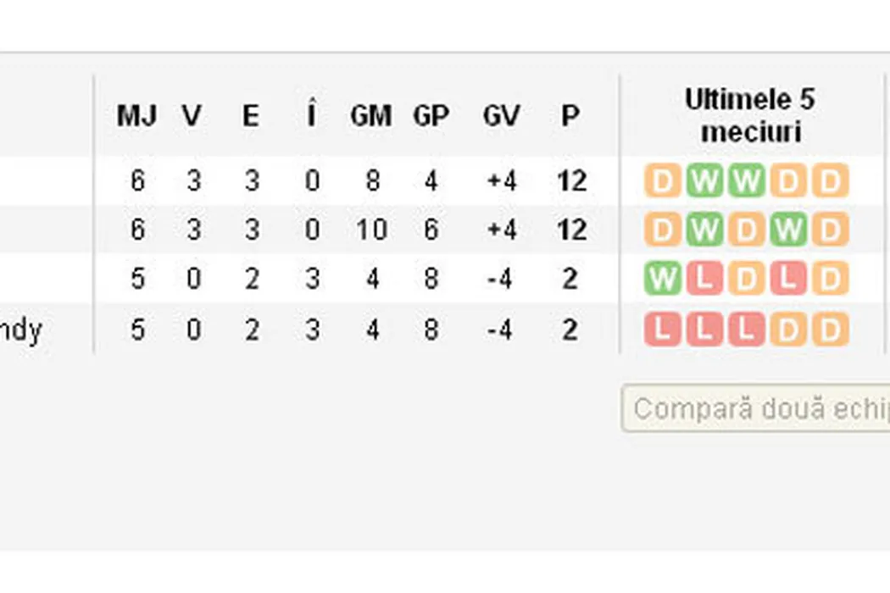
Task: Click third L badge in bottom row
Action: (x=746, y=329)
